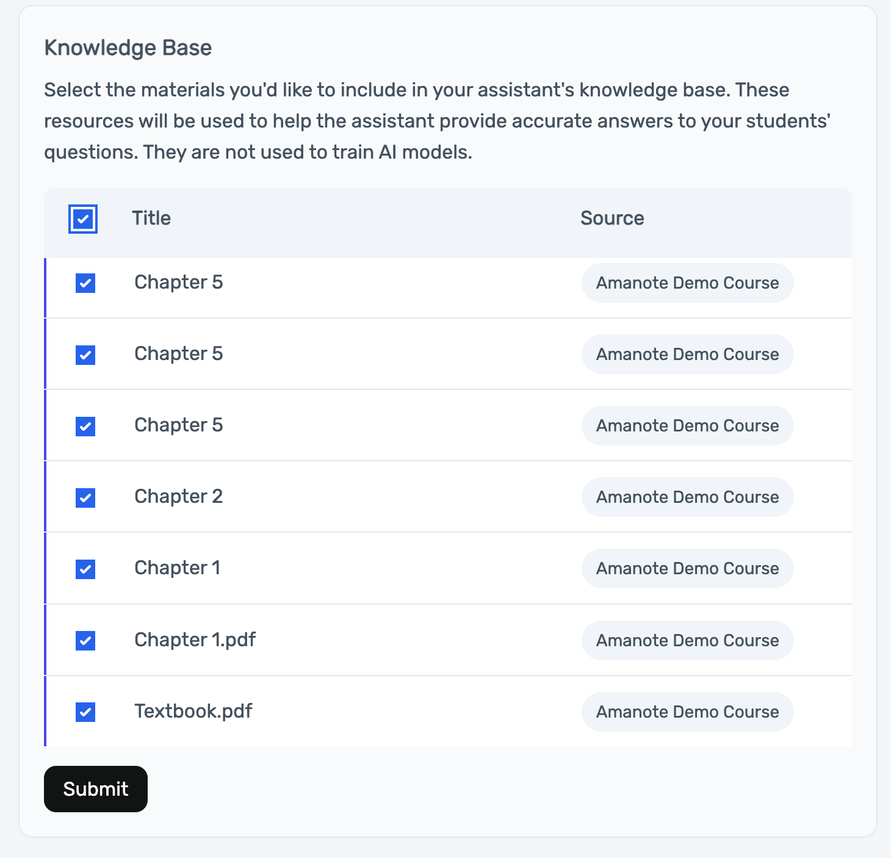Uncheck the middle Chapter 5 row checkbox
Screen dimensions: 891x858
coord(85,355)
